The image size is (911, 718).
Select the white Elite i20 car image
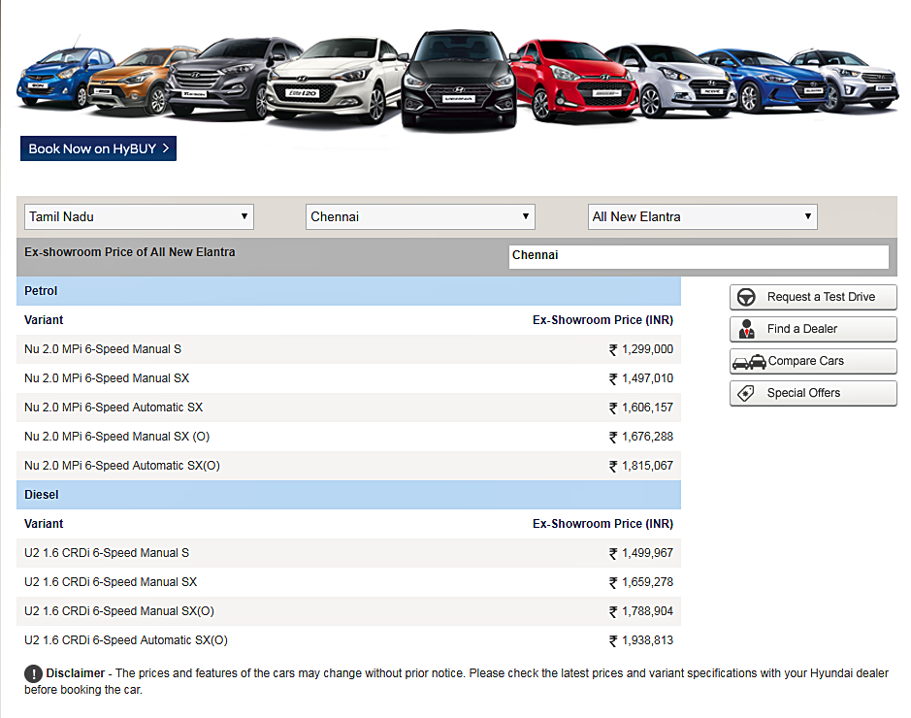tap(334, 79)
